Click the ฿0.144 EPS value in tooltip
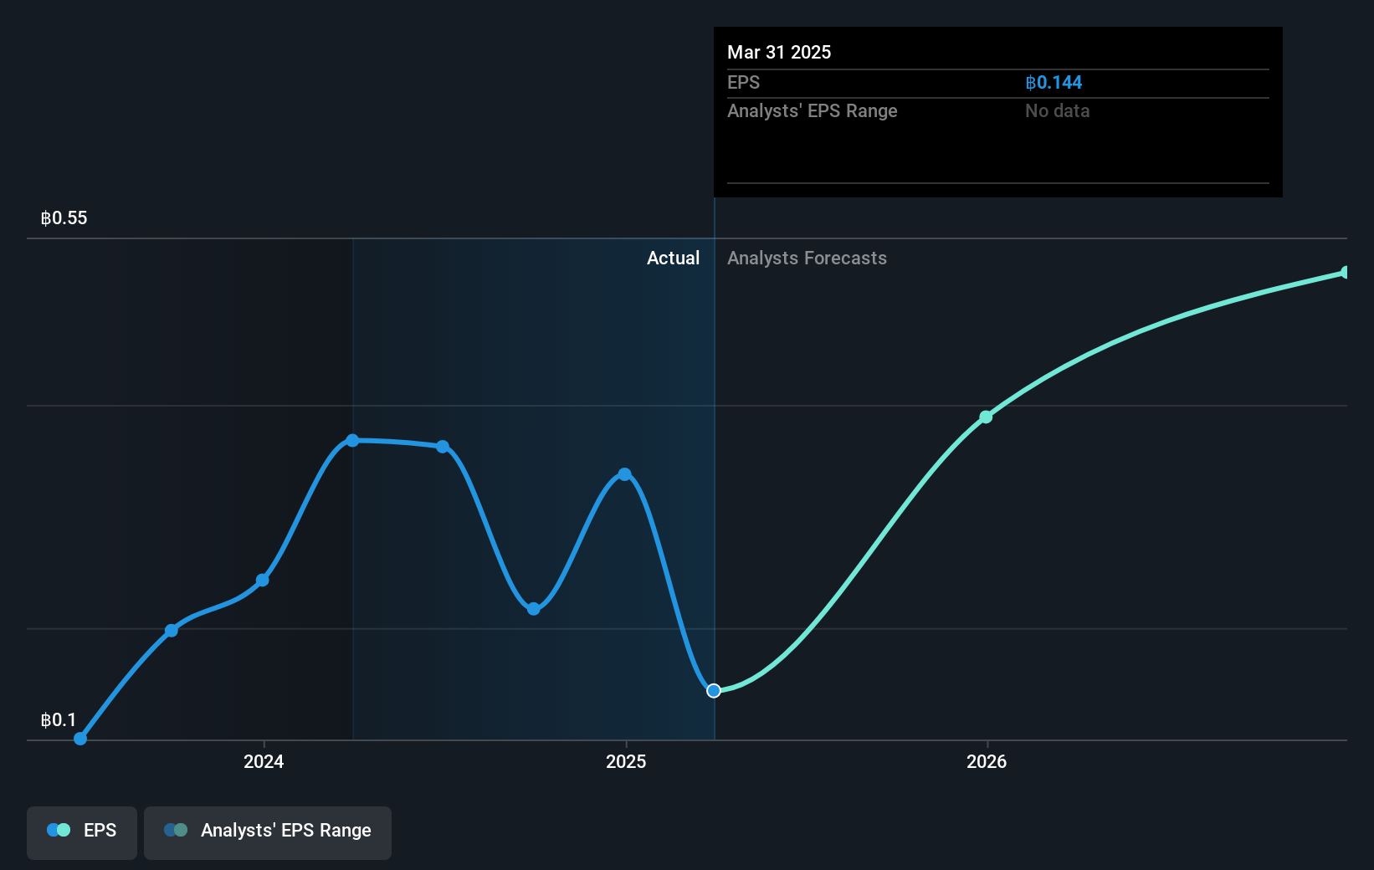This screenshot has width=1374, height=870. 1054,83
